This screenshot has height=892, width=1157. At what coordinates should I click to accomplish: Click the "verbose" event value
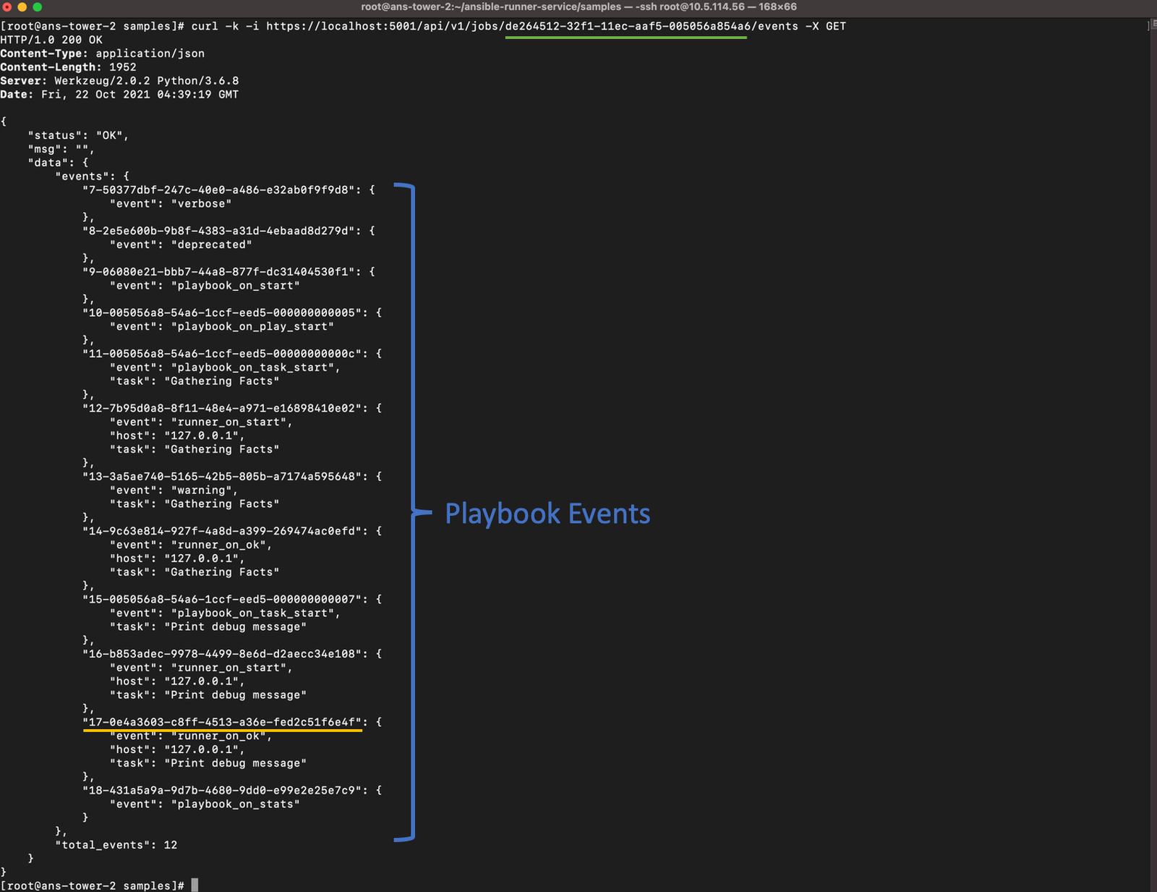point(201,203)
